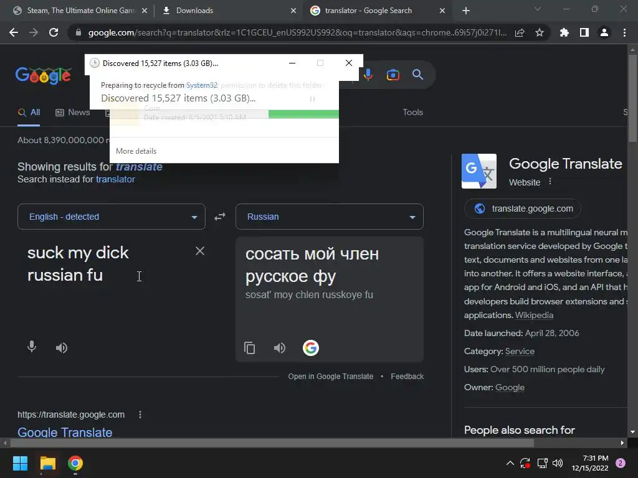This screenshot has width=638, height=478.
Task: Pause the recycle operation
Action: (x=312, y=99)
